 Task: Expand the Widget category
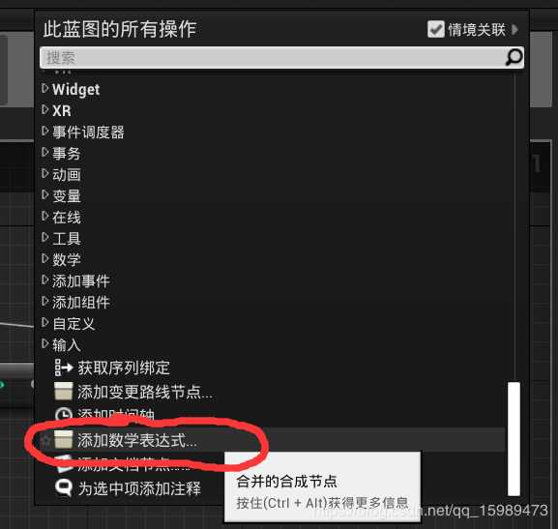pyautogui.click(x=44, y=88)
